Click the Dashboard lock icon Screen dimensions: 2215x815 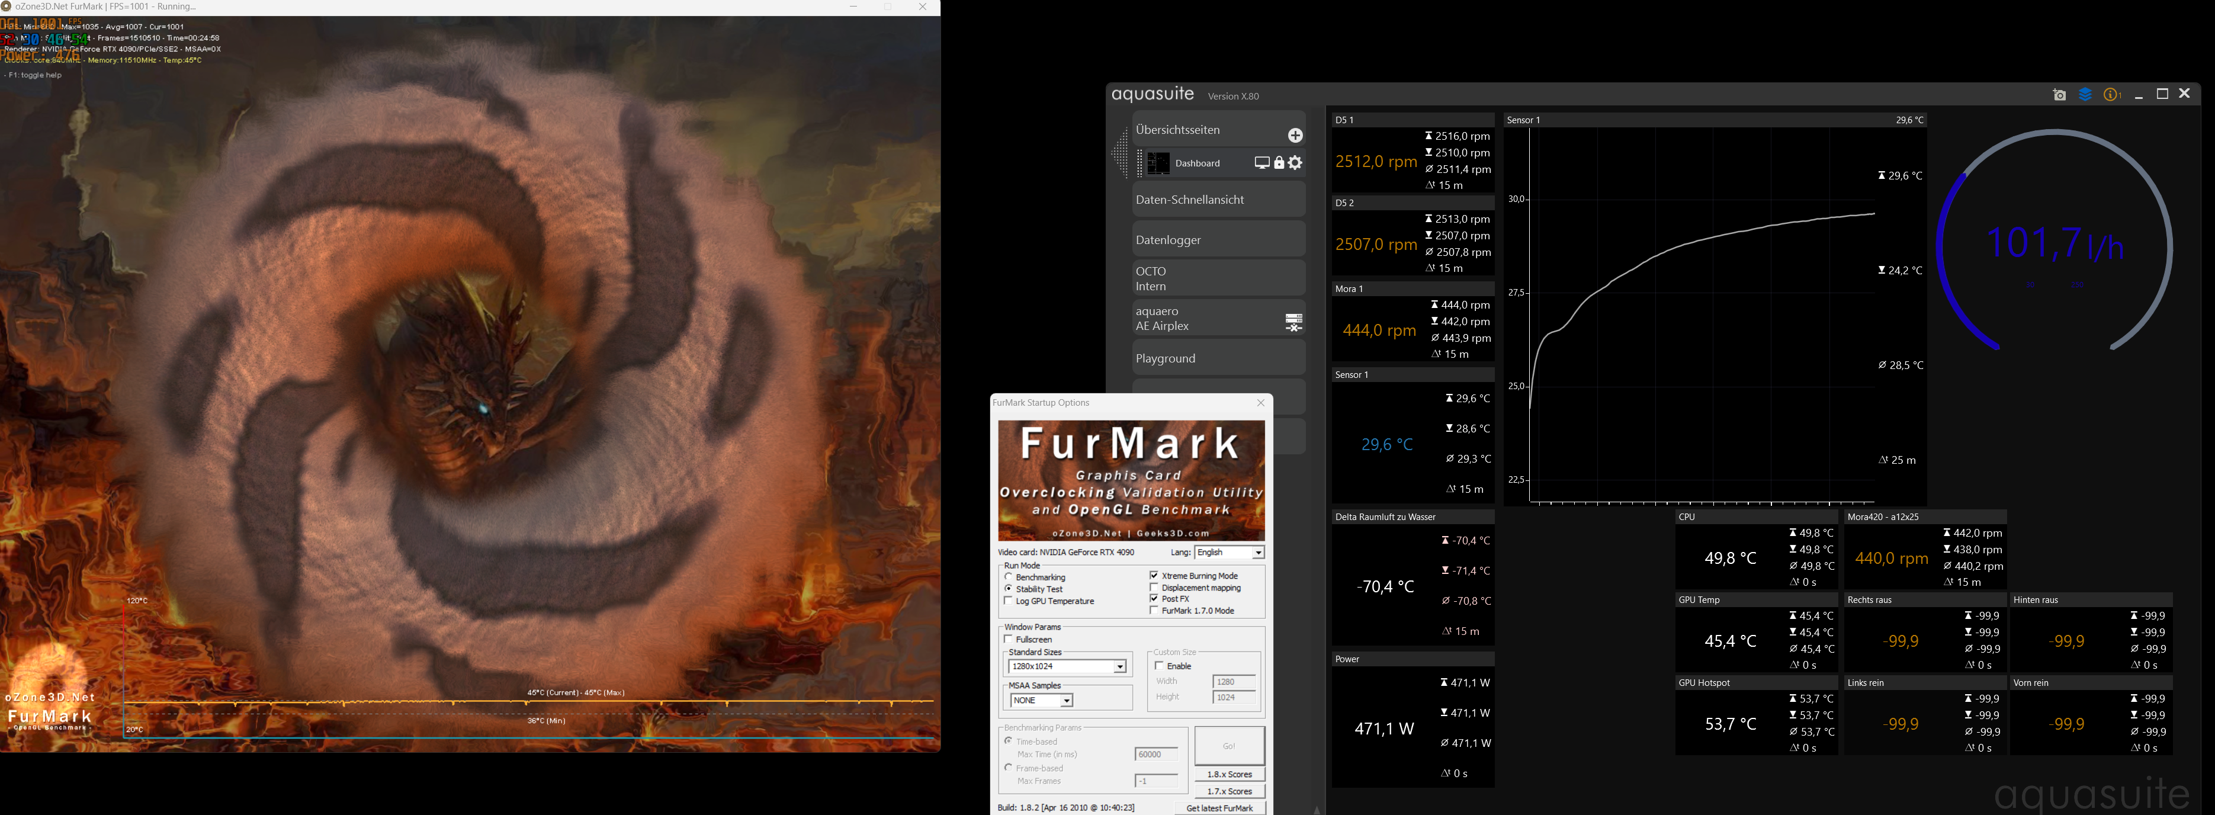point(1279,162)
